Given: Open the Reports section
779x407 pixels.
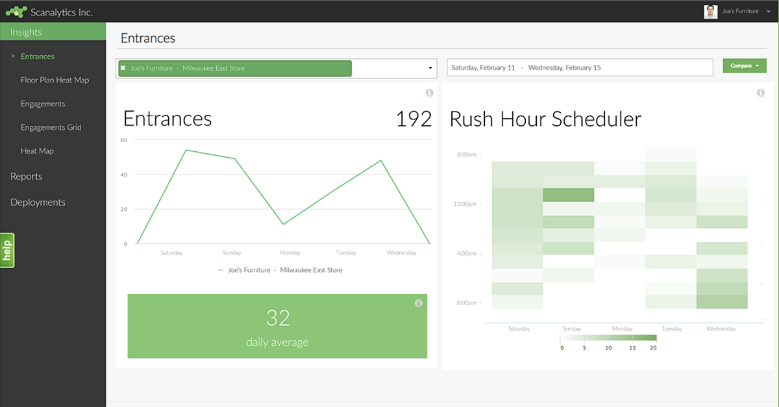Looking at the screenshot, I should point(26,177).
